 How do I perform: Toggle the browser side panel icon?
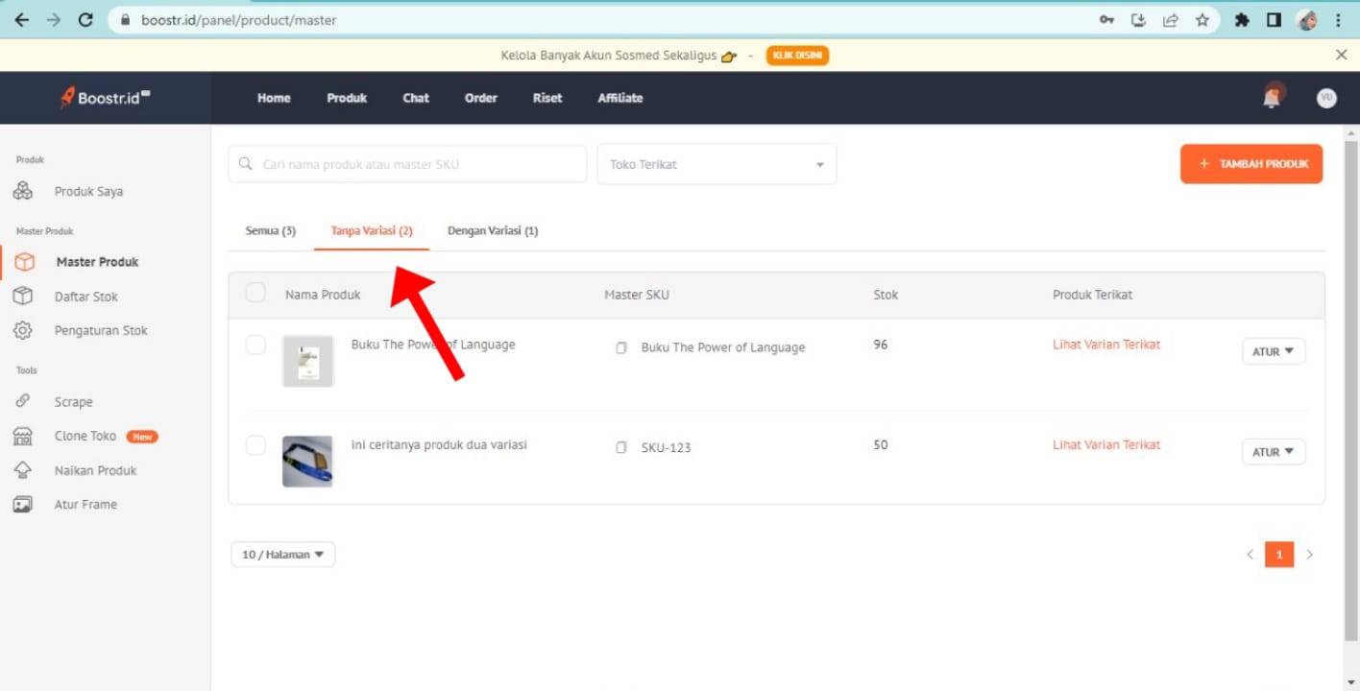coord(1274,19)
